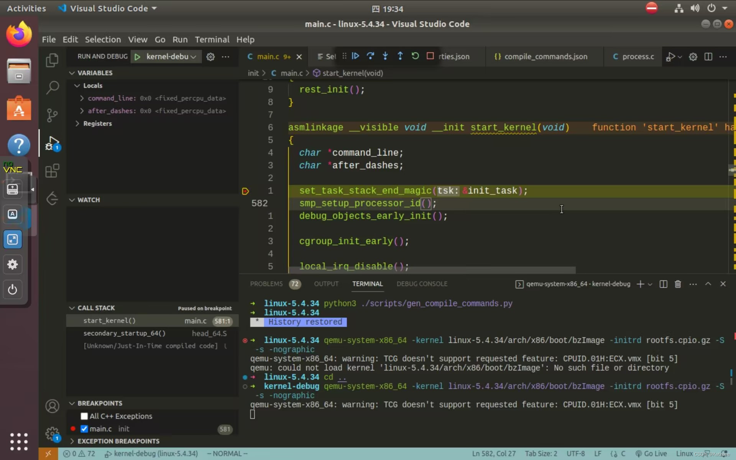Click the debug Step Over icon
Screen dimensions: 736x460
coord(370,56)
